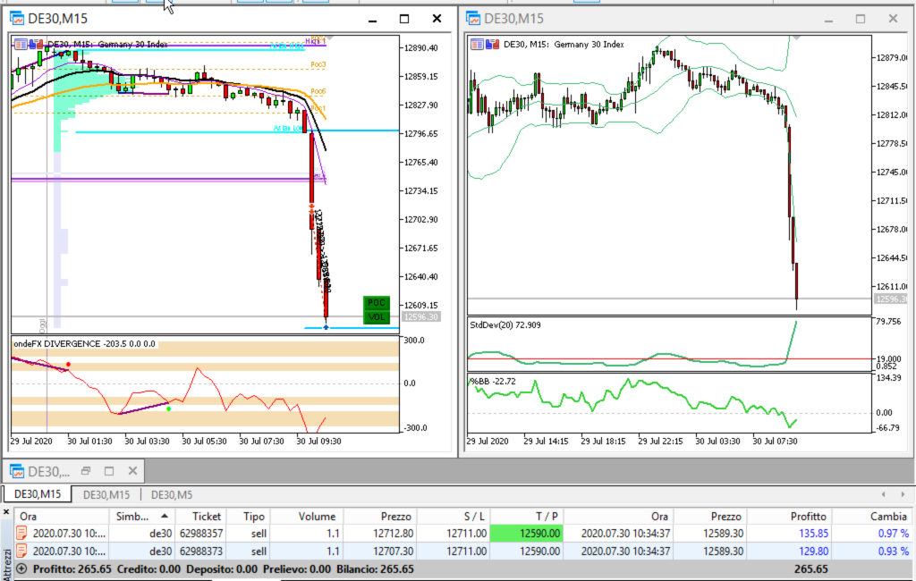Click the green highlighted T/P cell 12590.00
Screen dimensions: 916x581
click(526, 533)
